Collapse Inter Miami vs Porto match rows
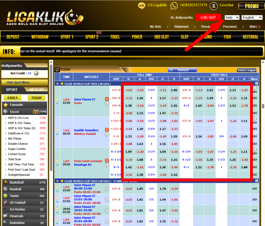This screenshot has width=265, height=226. pyautogui.click(x=57, y=103)
